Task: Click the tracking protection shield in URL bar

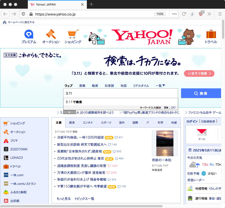Action: (x=23, y=14)
